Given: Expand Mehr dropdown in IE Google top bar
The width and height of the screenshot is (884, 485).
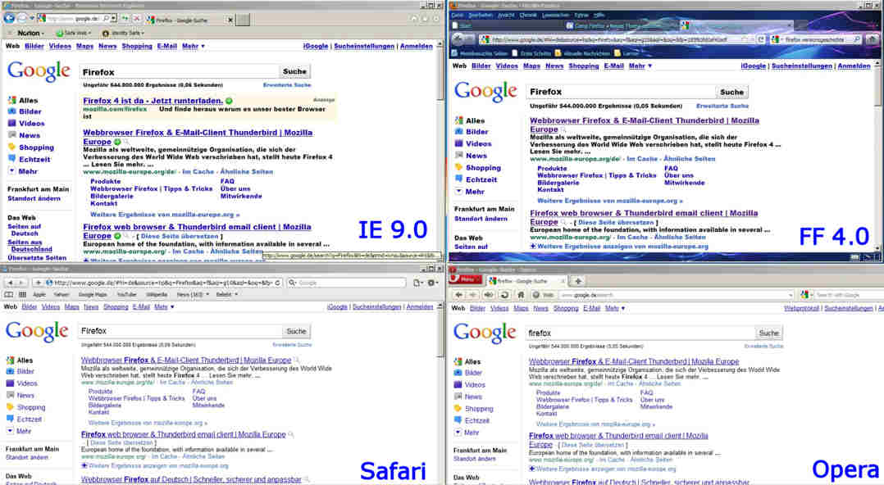Looking at the screenshot, I should 193,46.
